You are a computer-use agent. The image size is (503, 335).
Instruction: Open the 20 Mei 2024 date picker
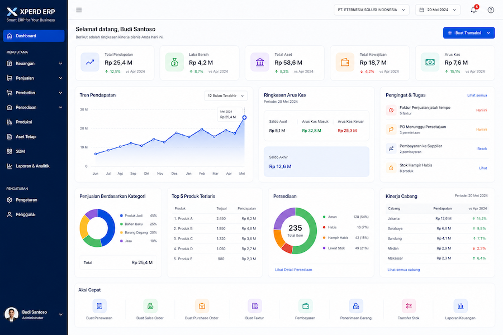point(438,10)
